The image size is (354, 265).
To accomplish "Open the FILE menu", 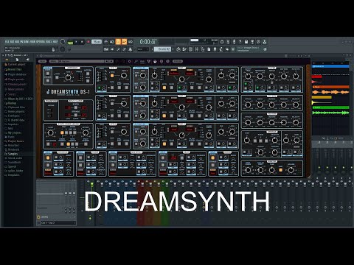I will pyautogui.click(x=7, y=42).
